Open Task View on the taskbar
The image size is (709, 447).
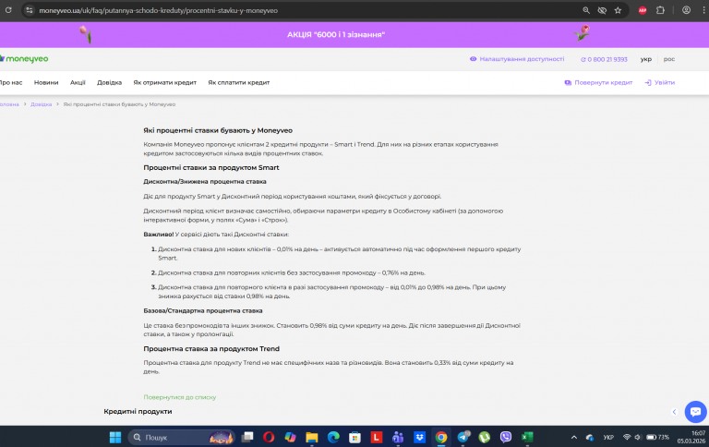coord(247,437)
